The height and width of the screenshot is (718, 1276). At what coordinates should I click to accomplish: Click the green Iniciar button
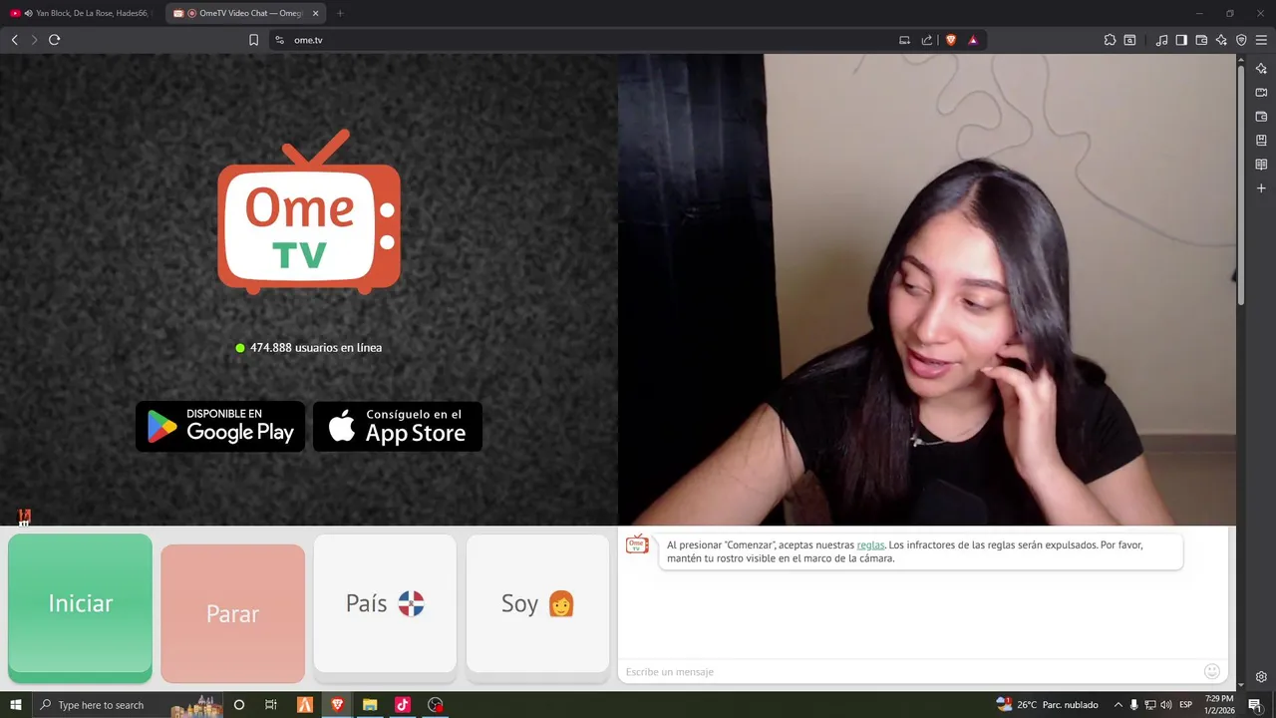tap(80, 606)
